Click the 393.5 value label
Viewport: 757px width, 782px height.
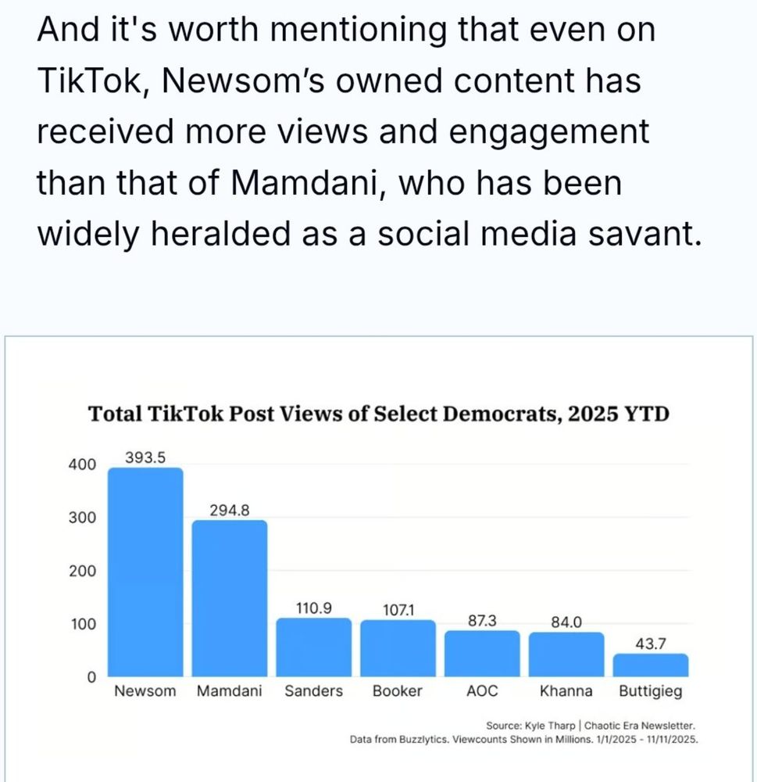pyautogui.click(x=145, y=457)
